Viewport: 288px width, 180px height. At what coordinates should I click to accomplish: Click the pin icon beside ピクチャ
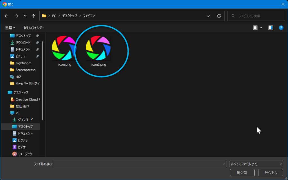click(37, 56)
